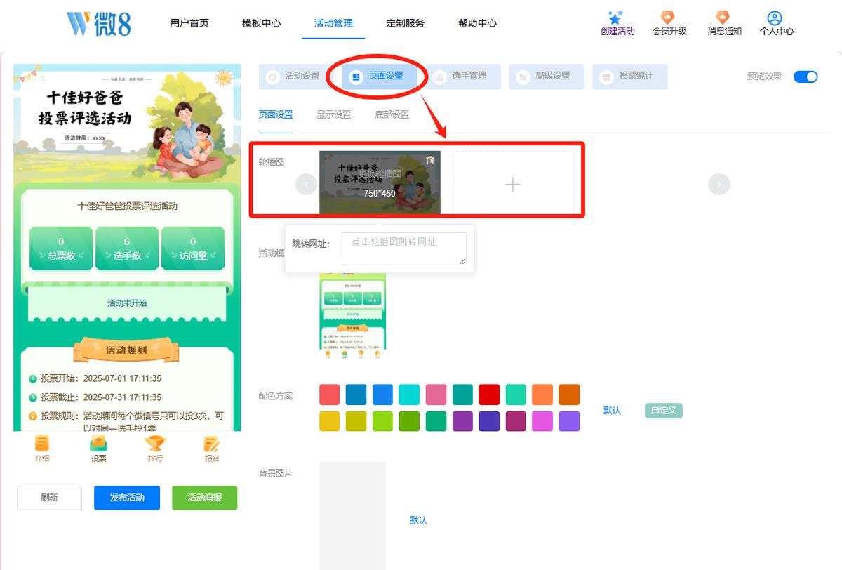
Task: Click previous arrow of carousel list
Action: 307,184
